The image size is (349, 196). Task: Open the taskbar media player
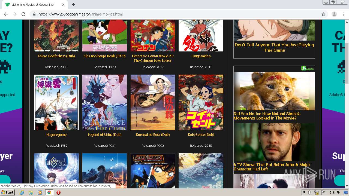point(40,192)
